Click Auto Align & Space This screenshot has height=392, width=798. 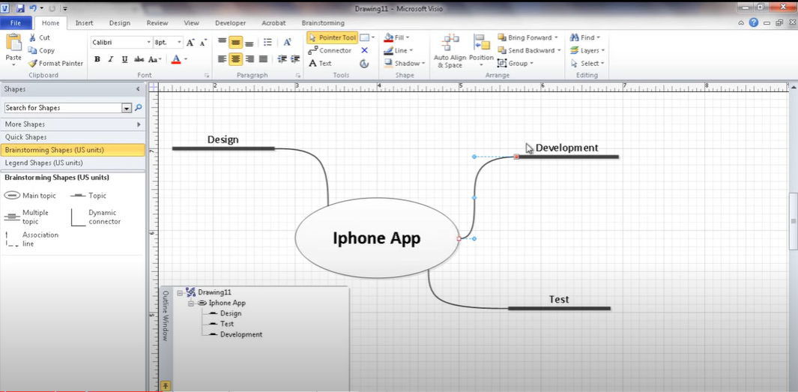pos(450,52)
